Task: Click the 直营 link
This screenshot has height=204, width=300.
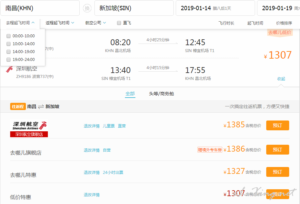Action: tap(122, 126)
